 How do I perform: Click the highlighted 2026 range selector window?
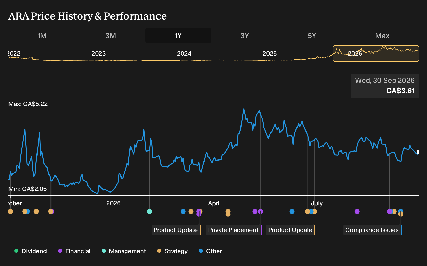[376, 54]
